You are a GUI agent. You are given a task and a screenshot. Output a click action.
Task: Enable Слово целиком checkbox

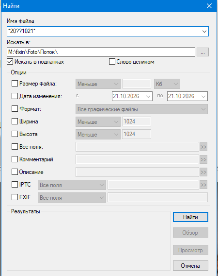pyautogui.click(x=112, y=62)
